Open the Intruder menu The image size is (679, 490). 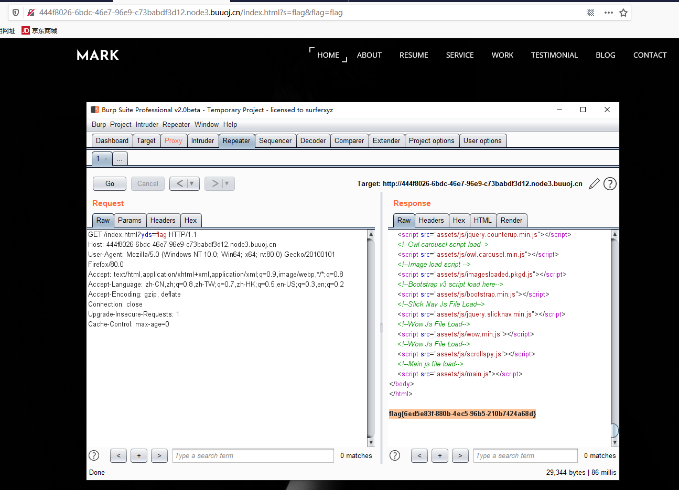click(x=147, y=125)
